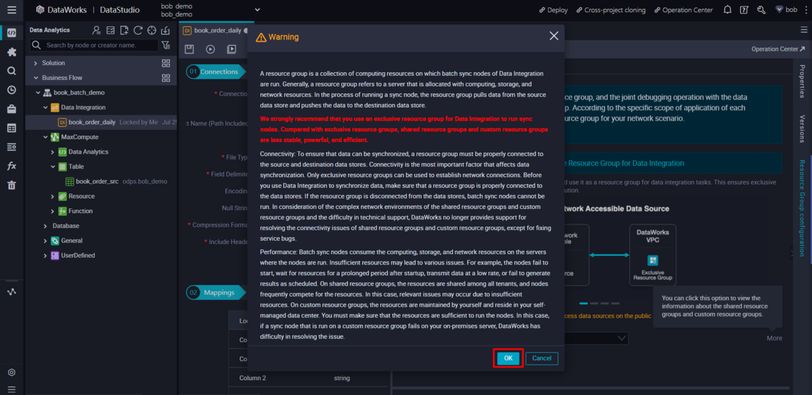Viewport: 812px width, 395px height.
Task: Open the table management sidebar icon
Action: pyautogui.click(x=12, y=128)
